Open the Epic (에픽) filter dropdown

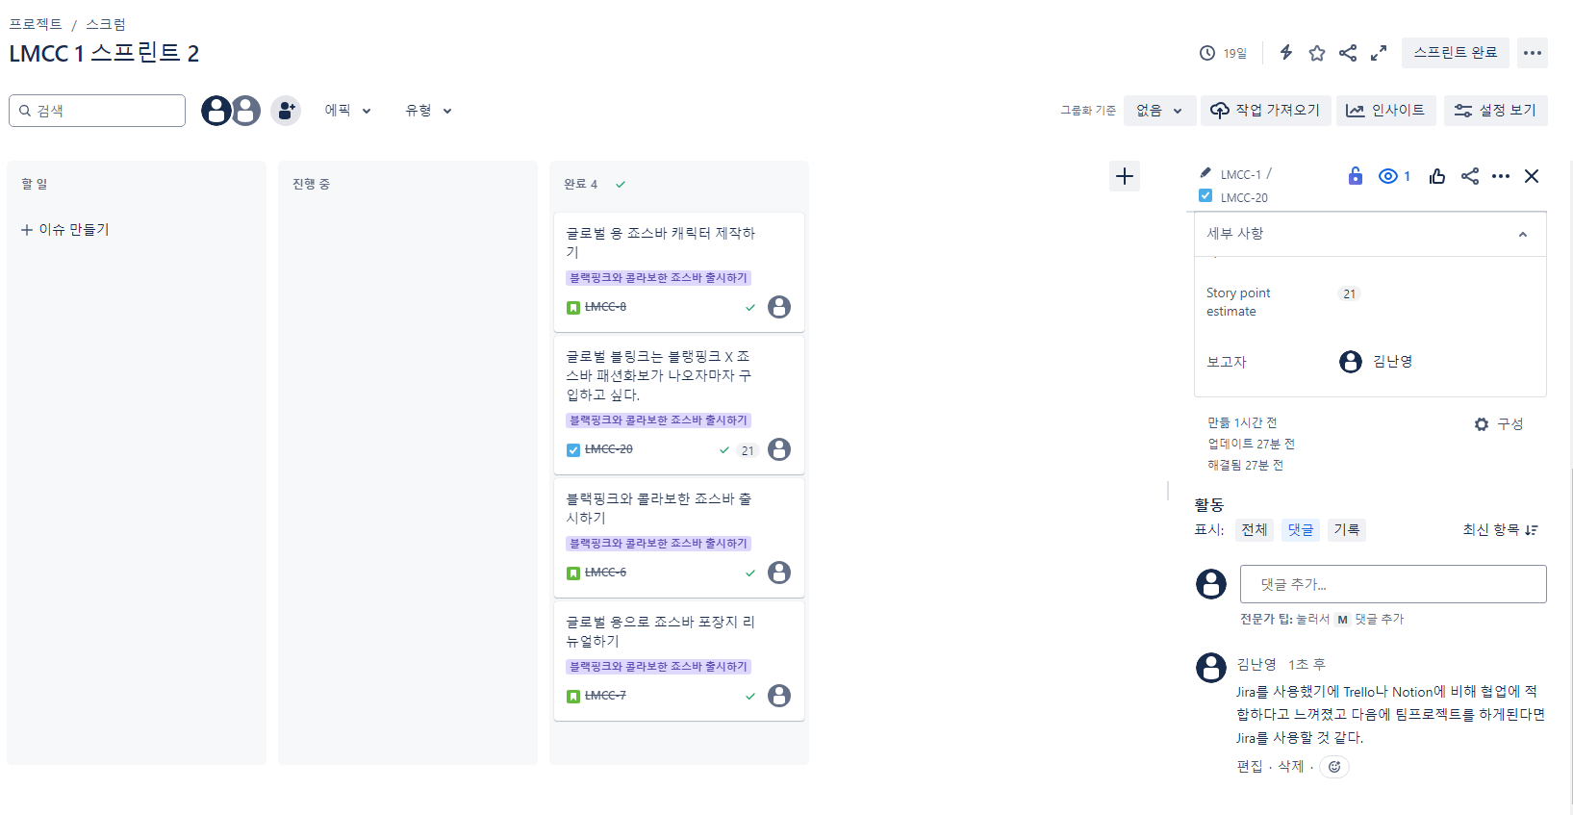point(347,111)
